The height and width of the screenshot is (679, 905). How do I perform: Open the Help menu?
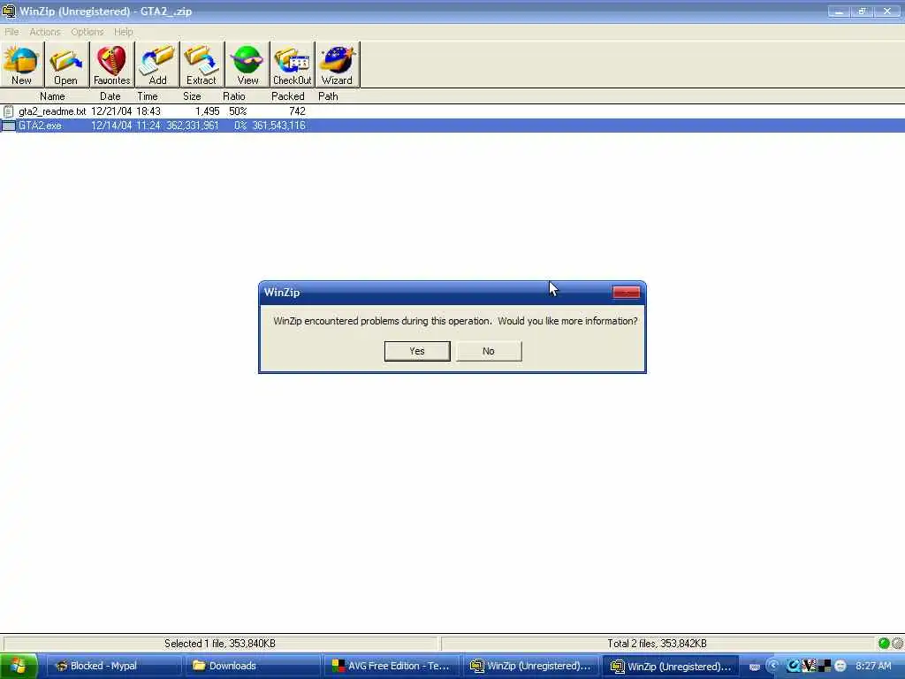click(x=123, y=32)
